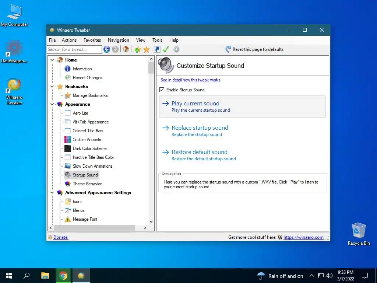
Task: Collapse the Appearance tree node
Action: [x=52, y=104]
